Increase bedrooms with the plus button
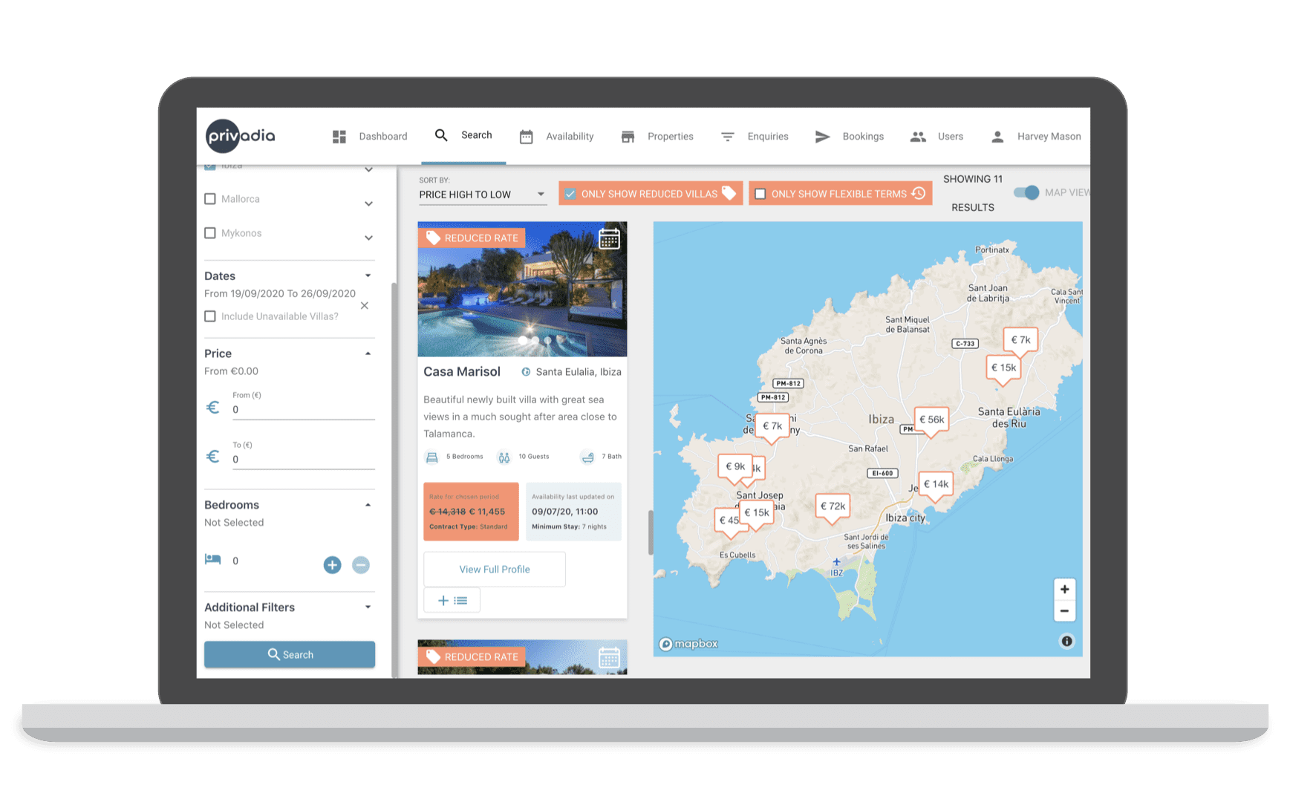 tap(332, 565)
